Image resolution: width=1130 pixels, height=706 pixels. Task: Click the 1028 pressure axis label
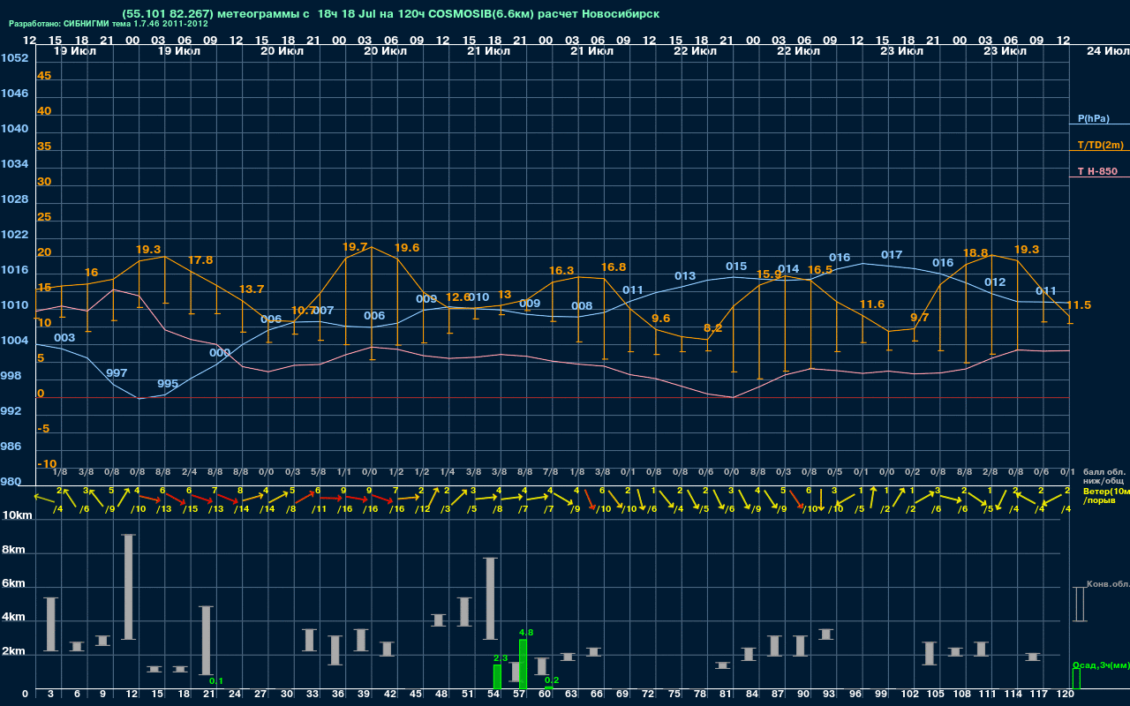[14, 199]
